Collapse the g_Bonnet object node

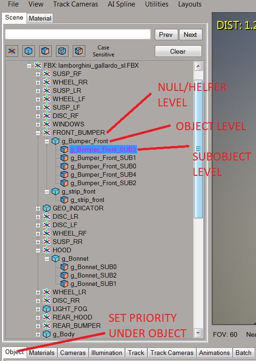[x=47, y=259]
